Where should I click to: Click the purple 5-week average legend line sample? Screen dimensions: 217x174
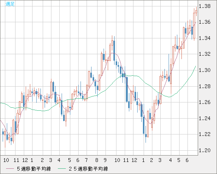click(x=10, y=169)
